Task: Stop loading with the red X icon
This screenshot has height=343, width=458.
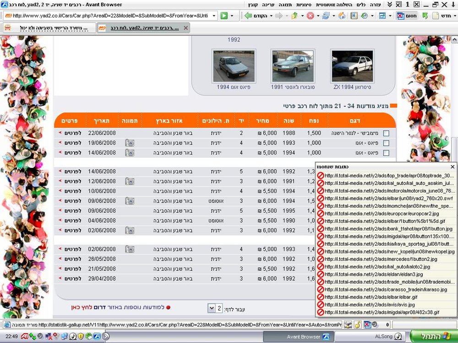Action: coord(310,16)
